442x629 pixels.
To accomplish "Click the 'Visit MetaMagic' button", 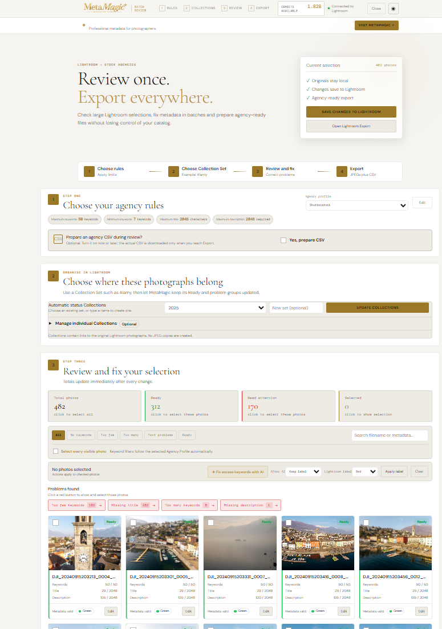I will click(376, 25).
